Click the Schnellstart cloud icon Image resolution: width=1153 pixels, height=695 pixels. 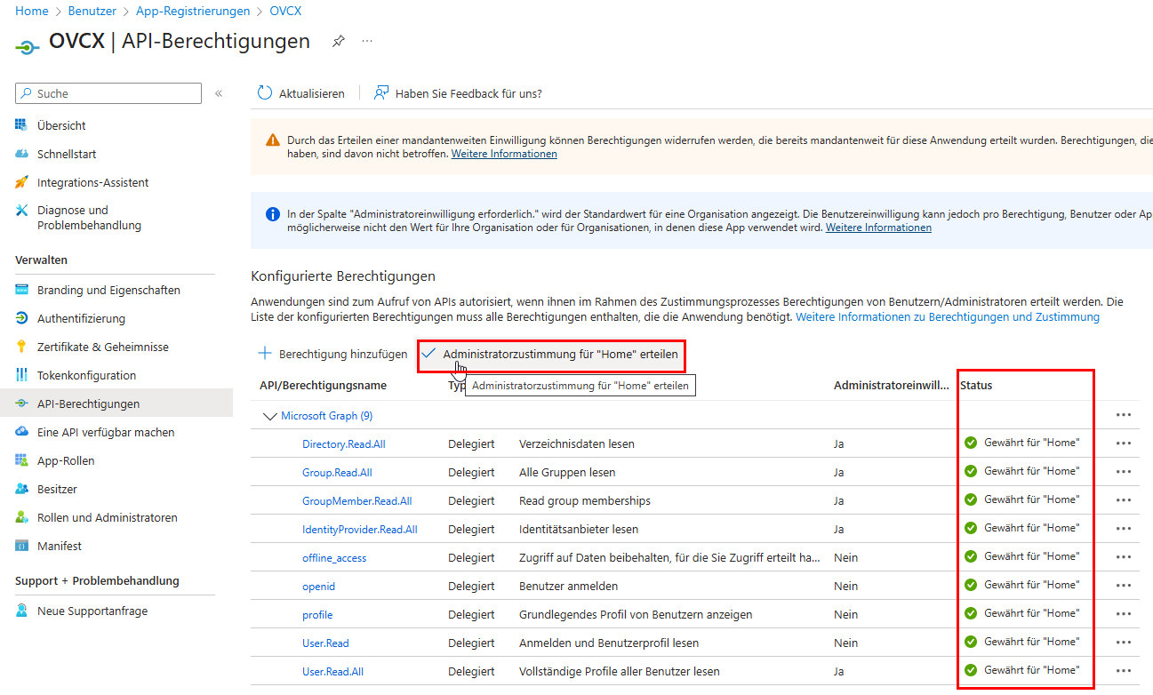[x=22, y=154]
